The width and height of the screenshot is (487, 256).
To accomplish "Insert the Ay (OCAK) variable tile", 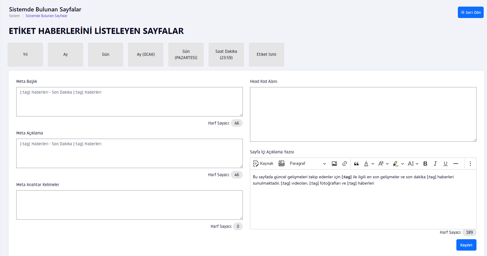I will coord(146,54).
